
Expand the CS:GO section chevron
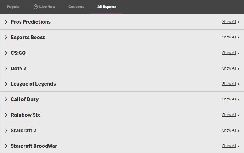[x=6, y=53]
